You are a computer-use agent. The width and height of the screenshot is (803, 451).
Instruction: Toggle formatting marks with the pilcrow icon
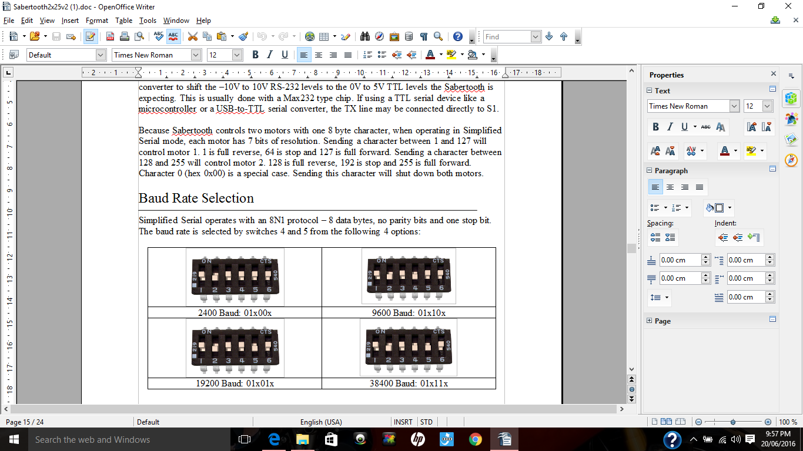click(x=423, y=36)
